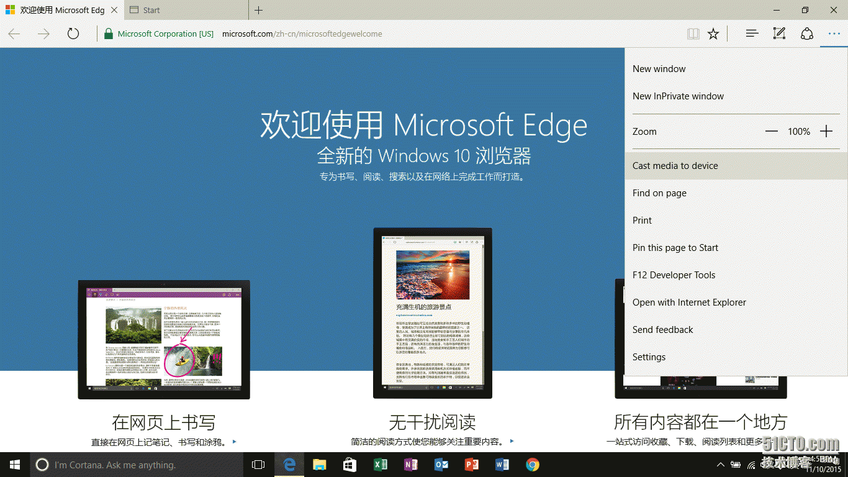Choose Open with Internet Explorer

pos(736,302)
